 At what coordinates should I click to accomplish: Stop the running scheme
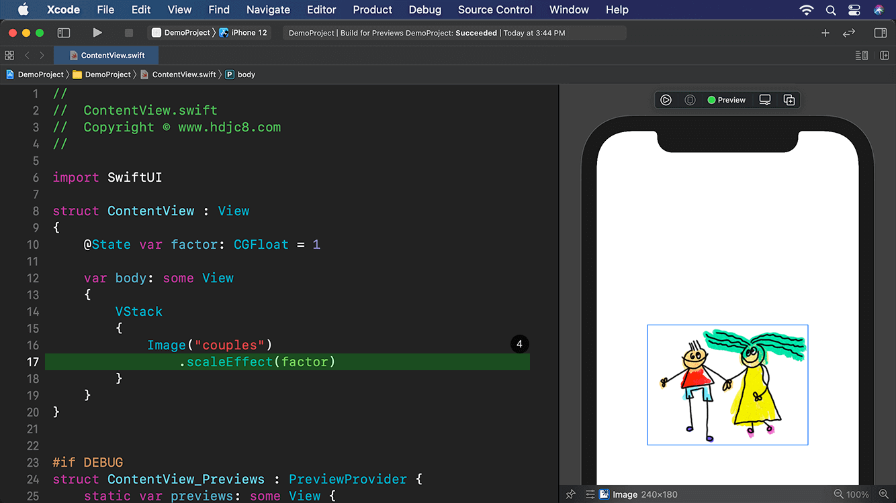point(129,32)
